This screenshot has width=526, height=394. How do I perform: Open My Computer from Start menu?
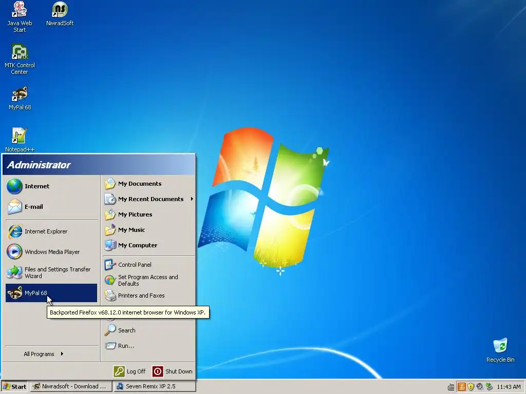tap(149, 245)
